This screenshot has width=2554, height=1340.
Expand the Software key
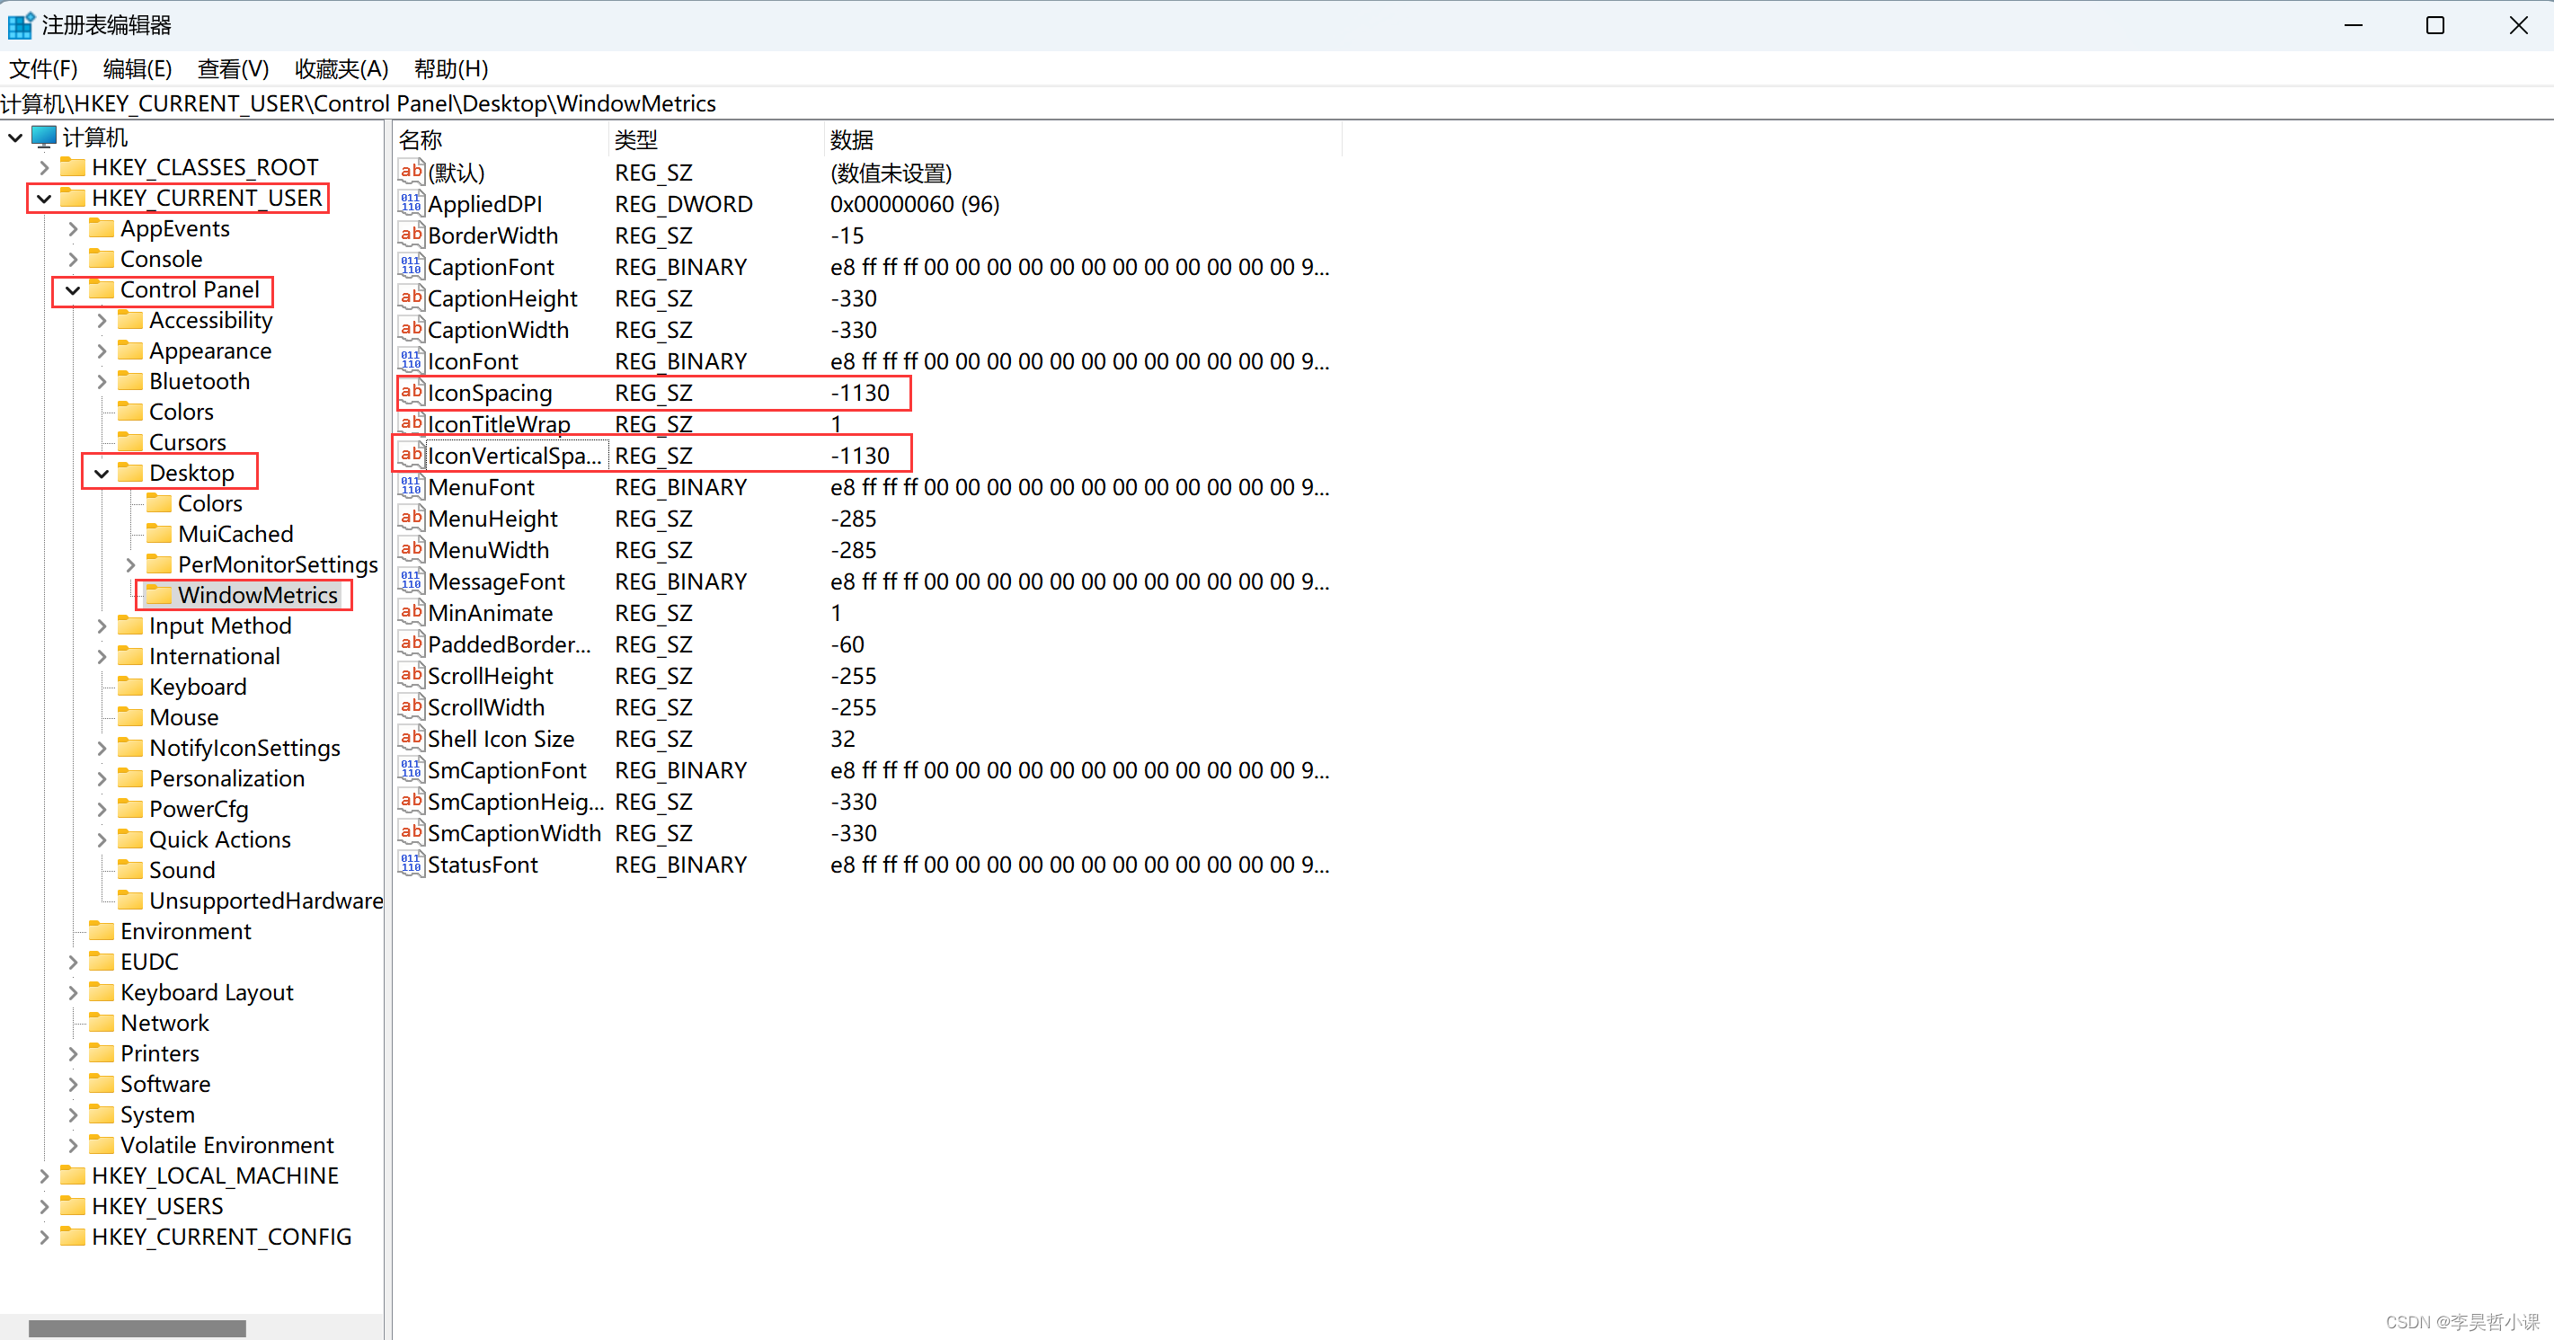coord(73,1084)
